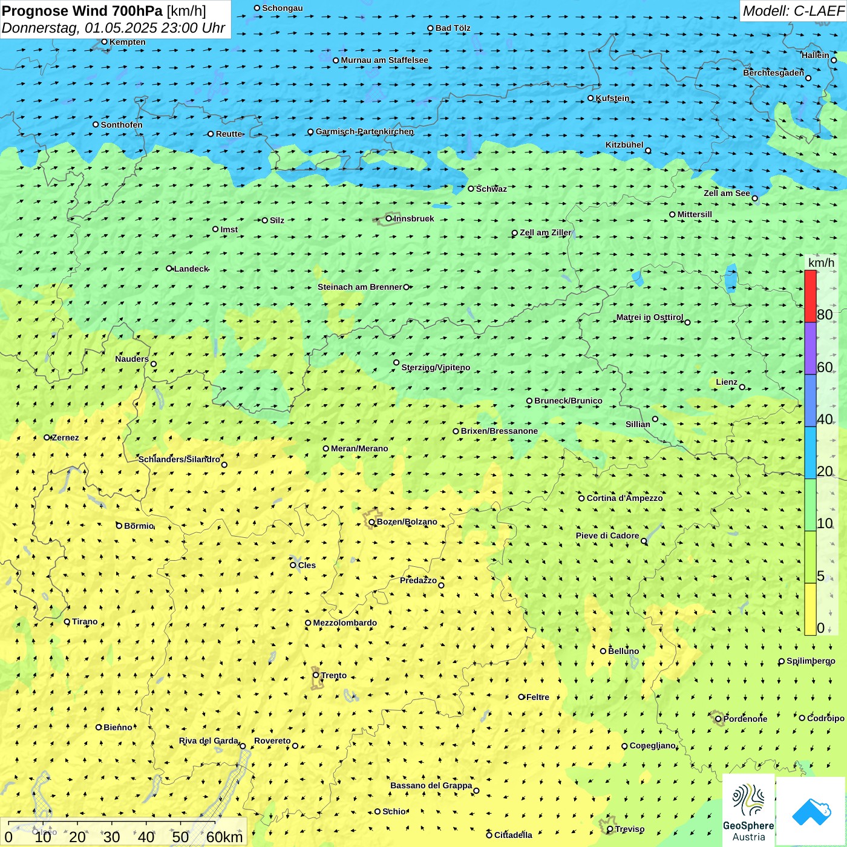The width and height of the screenshot is (847, 847).
Task: Click the 'Lienz' label
Action: pos(727,382)
